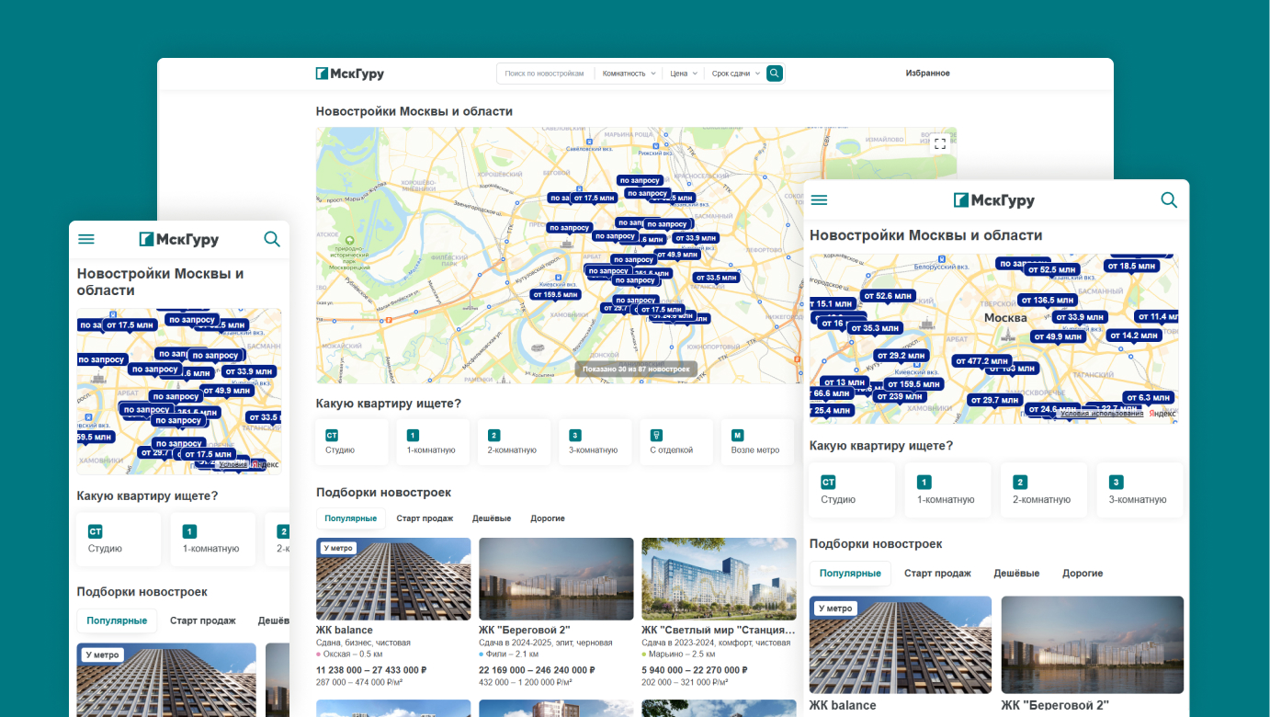This screenshot has height=717, width=1270.
Task: Select 'от 29.2 млн' marker on tablet map
Action: pyautogui.click(x=901, y=356)
